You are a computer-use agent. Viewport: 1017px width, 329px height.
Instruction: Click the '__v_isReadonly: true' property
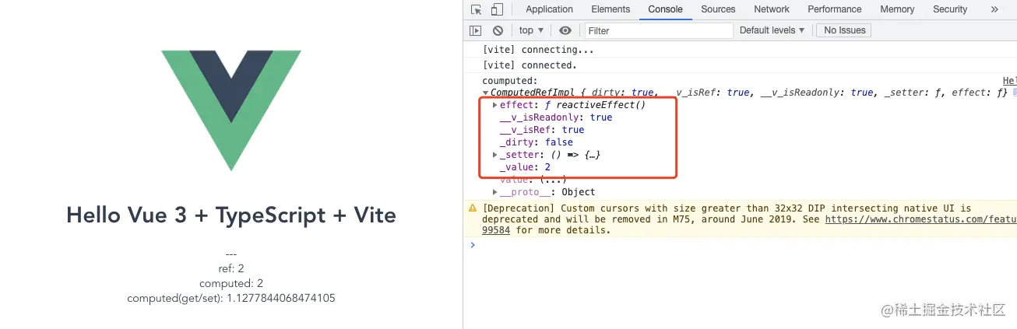point(556,117)
